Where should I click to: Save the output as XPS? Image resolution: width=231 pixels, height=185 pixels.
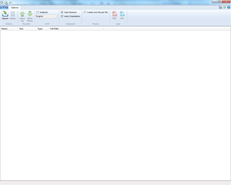click(122, 15)
